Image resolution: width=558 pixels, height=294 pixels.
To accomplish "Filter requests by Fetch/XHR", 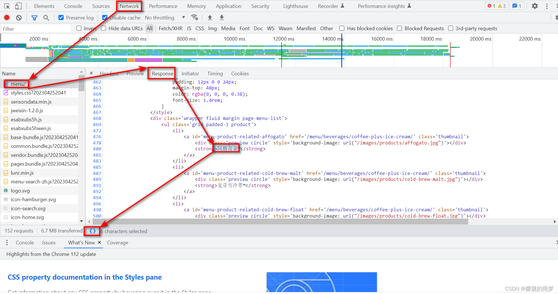I will pos(171,28).
